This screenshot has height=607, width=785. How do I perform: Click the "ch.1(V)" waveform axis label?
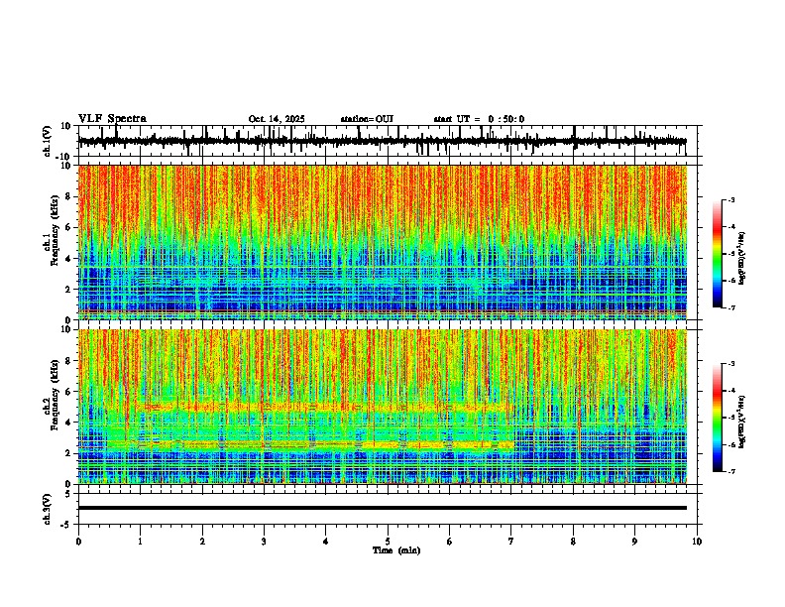coord(48,141)
